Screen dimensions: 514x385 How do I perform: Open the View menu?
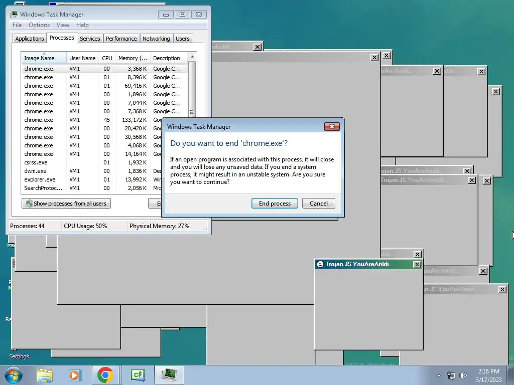[x=63, y=25]
